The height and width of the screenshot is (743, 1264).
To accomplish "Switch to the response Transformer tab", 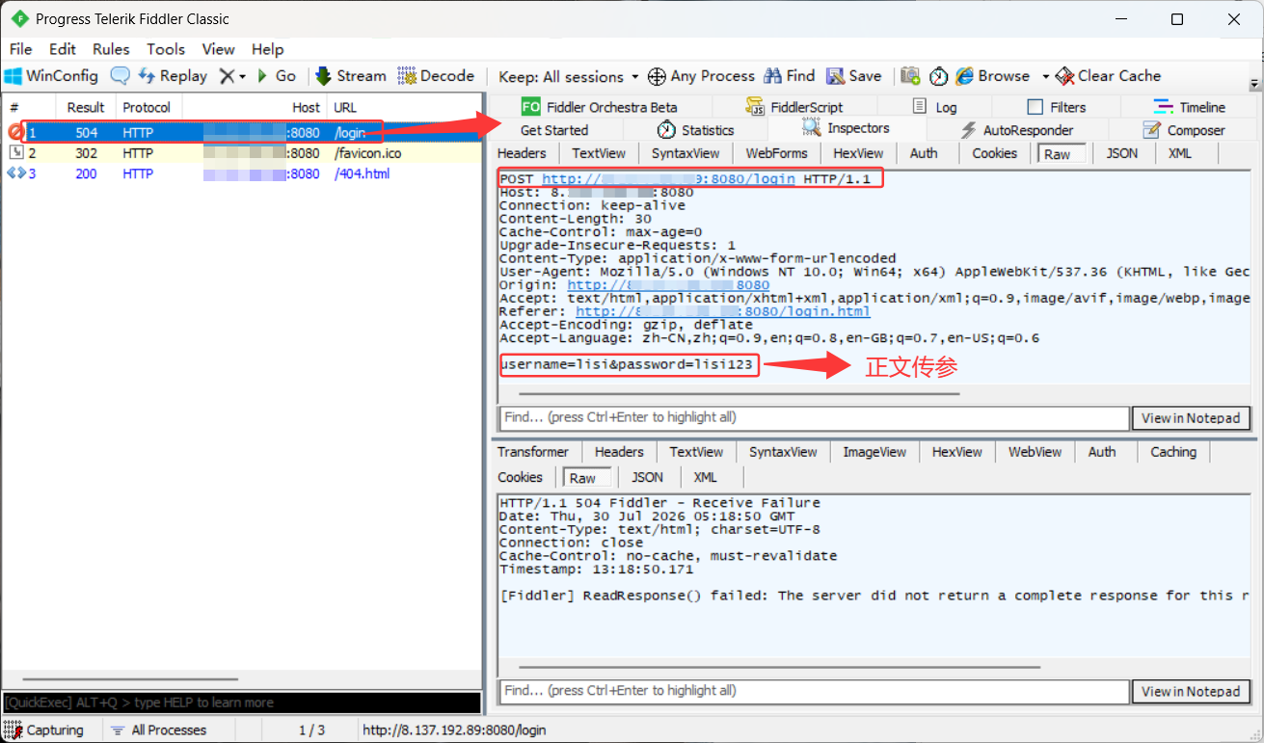I will 533,452.
